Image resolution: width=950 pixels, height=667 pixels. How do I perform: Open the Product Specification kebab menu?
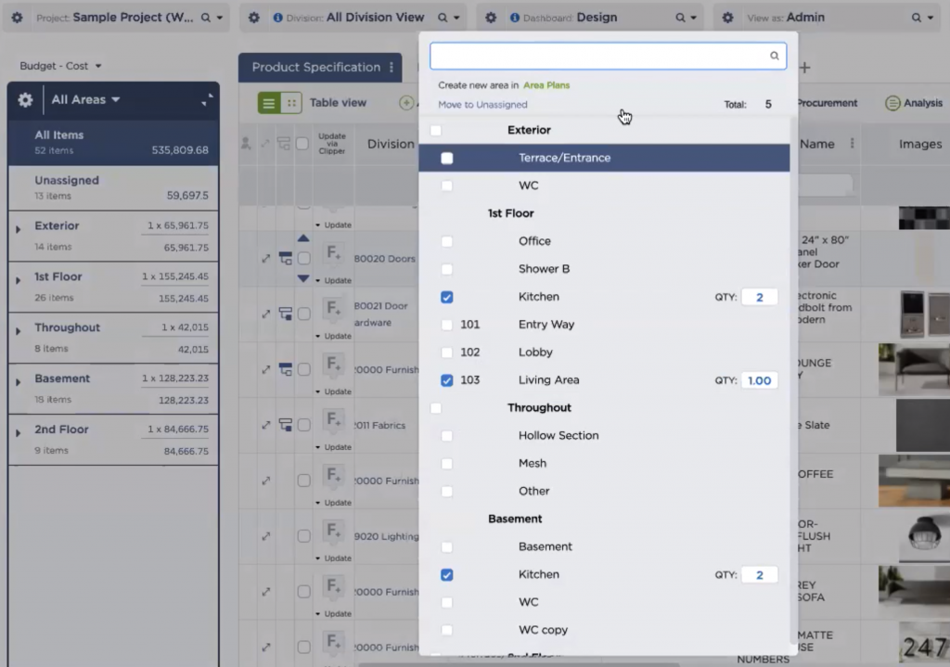click(392, 67)
